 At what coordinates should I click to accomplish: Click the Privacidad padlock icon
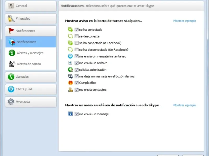[11, 18]
